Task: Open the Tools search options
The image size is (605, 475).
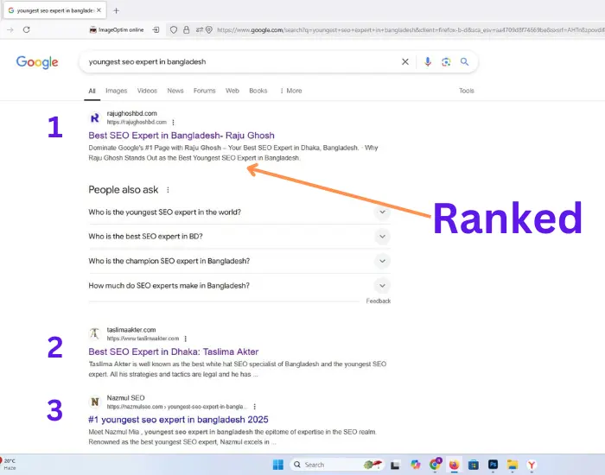Action: tap(467, 91)
